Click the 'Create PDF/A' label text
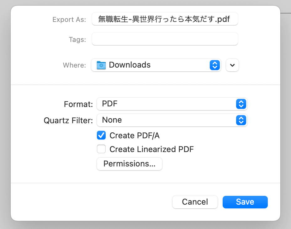This screenshot has width=291, height=229. tap(135, 135)
